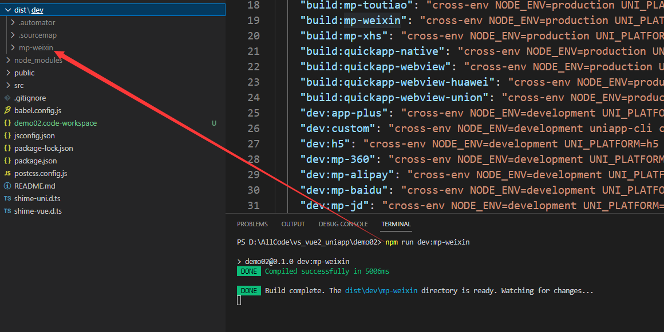
Task: Click the "build:mp-toutiao" key in editor
Action: tap(357, 5)
